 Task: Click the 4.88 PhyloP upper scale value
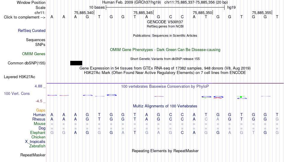coord(39,86)
